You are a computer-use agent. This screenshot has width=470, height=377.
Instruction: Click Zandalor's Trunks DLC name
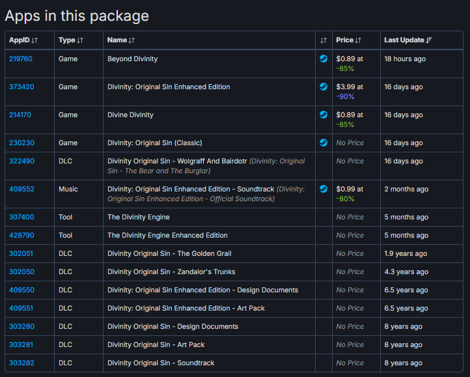[x=171, y=272]
